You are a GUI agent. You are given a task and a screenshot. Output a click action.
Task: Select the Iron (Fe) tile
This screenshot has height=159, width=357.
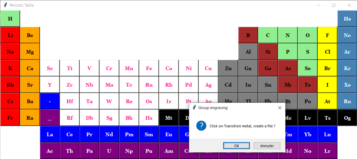click(x=149, y=68)
